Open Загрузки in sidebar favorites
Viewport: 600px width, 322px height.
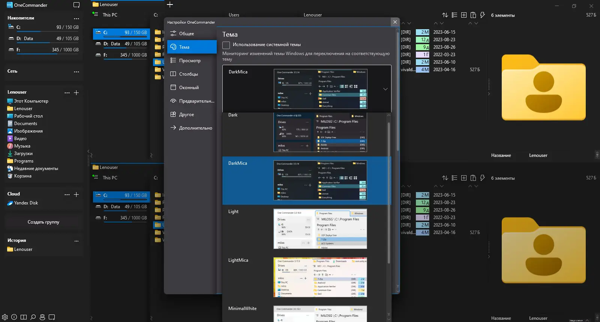(x=20, y=154)
